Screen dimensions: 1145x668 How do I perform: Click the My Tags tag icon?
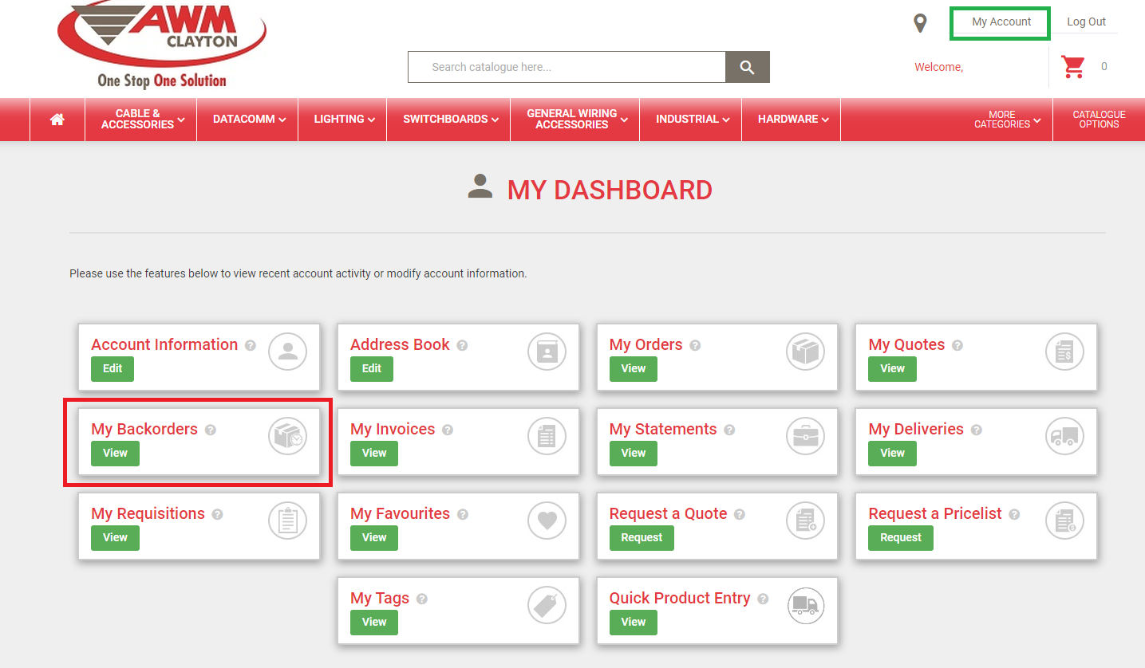click(x=547, y=605)
